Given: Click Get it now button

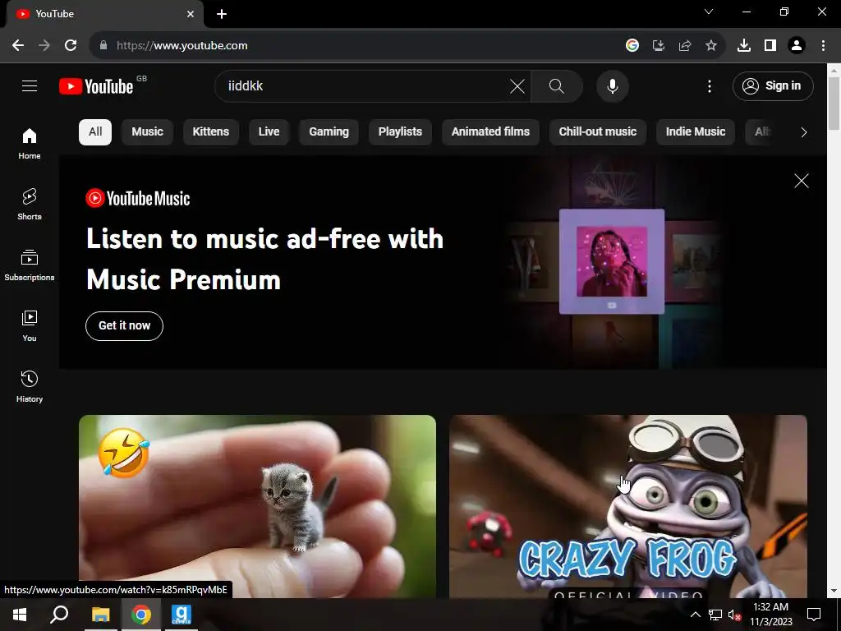Looking at the screenshot, I should (124, 325).
